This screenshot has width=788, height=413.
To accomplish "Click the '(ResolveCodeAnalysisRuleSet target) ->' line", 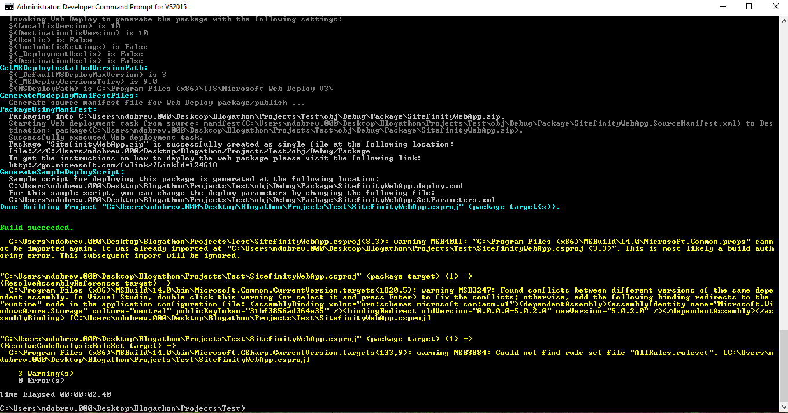I will (x=88, y=346).
